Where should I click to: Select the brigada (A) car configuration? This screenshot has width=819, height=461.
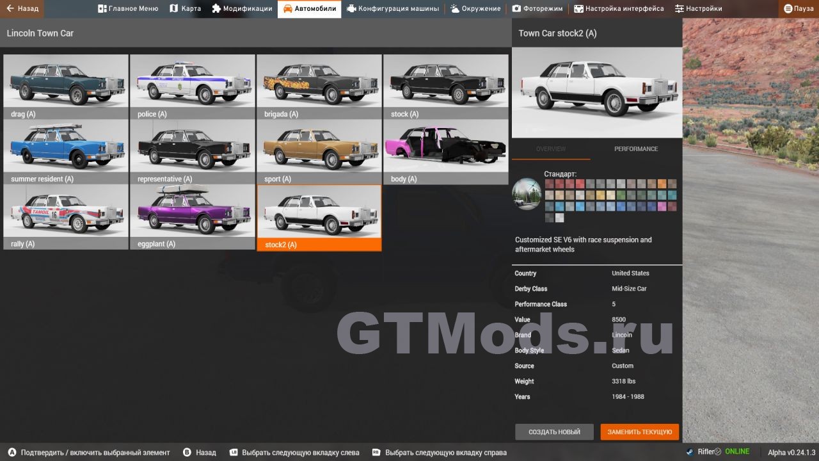[x=319, y=87]
